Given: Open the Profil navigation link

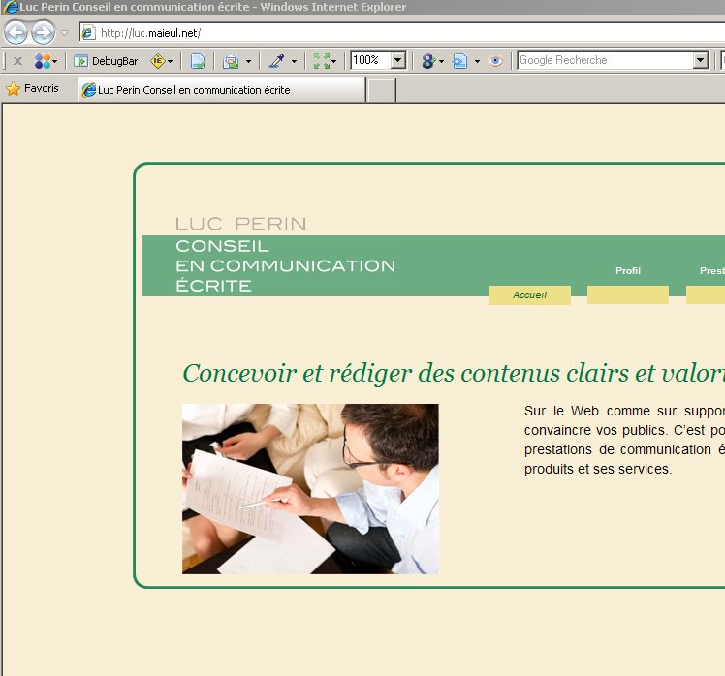Looking at the screenshot, I should coord(628,271).
